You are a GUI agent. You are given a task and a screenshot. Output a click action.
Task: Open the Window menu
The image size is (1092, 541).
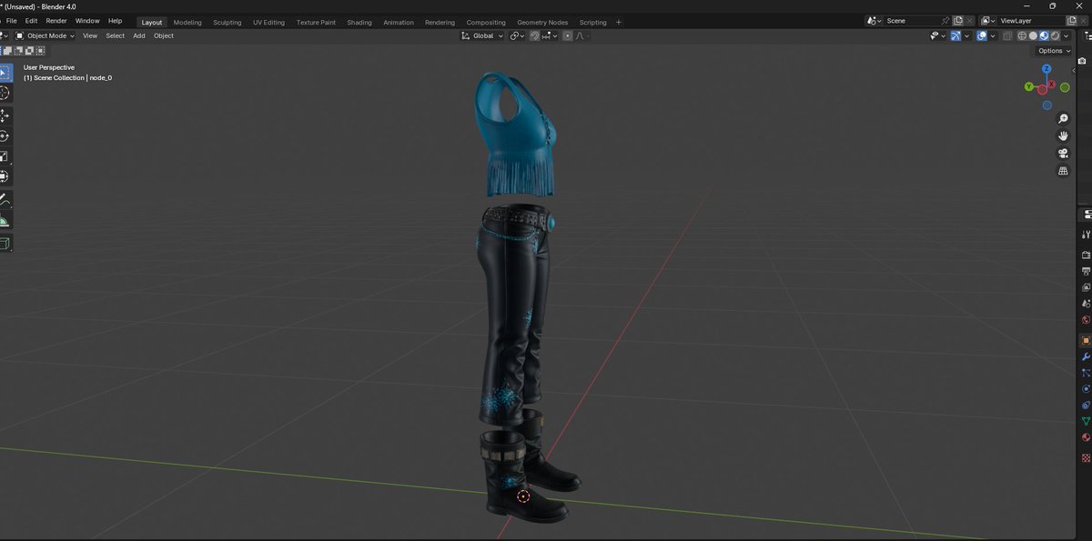click(87, 21)
